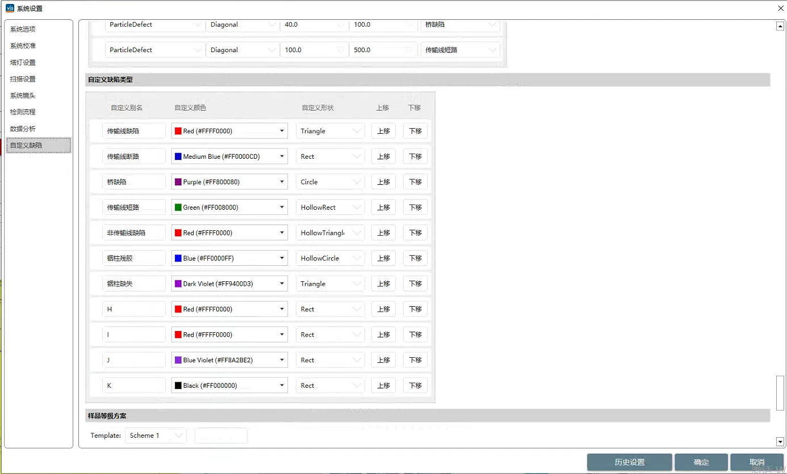The height and width of the screenshot is (474, 787).
Task: Cancel with the 取消 button
Action: tap(757, 462)
